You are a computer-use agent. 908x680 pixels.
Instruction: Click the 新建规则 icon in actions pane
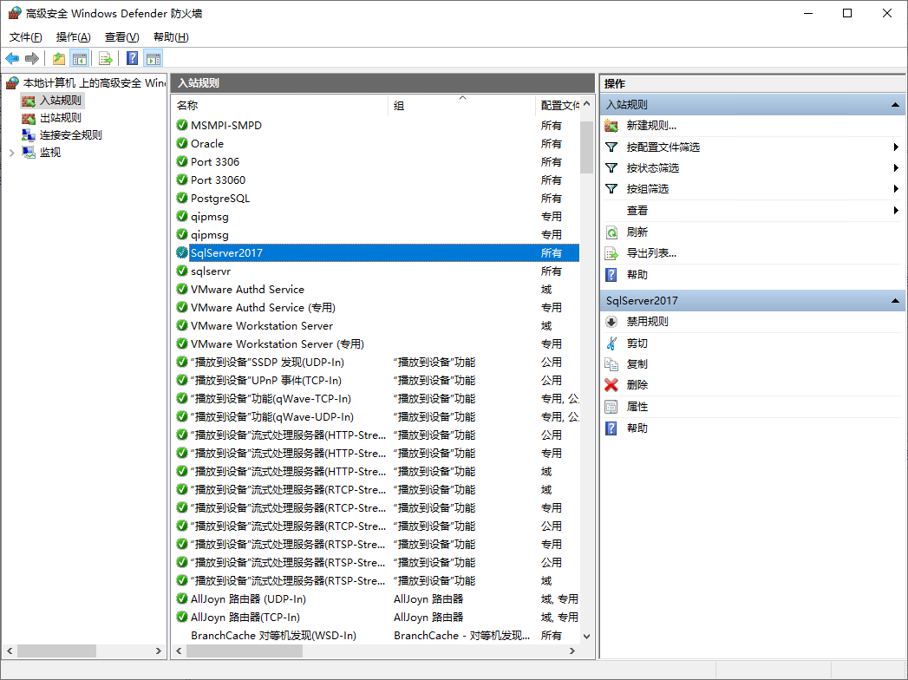click(x=611, y=126)
